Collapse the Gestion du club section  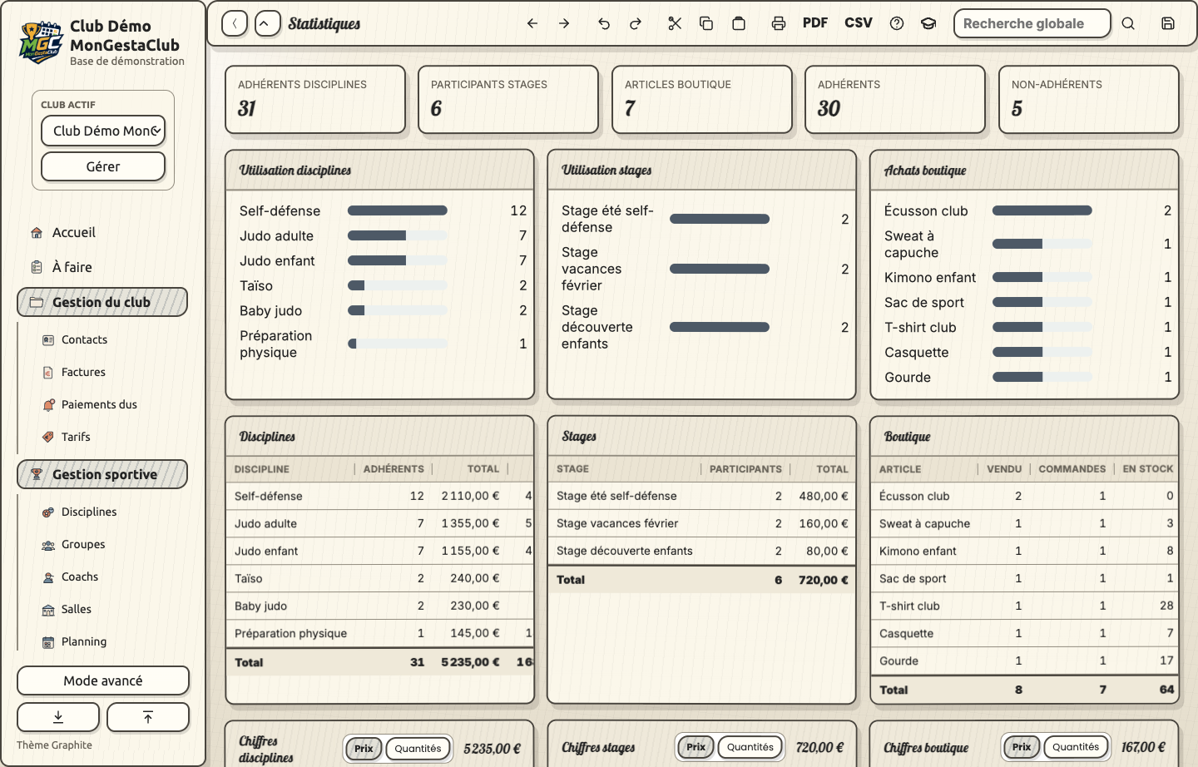pyautogui.click(x=102, y=302)
